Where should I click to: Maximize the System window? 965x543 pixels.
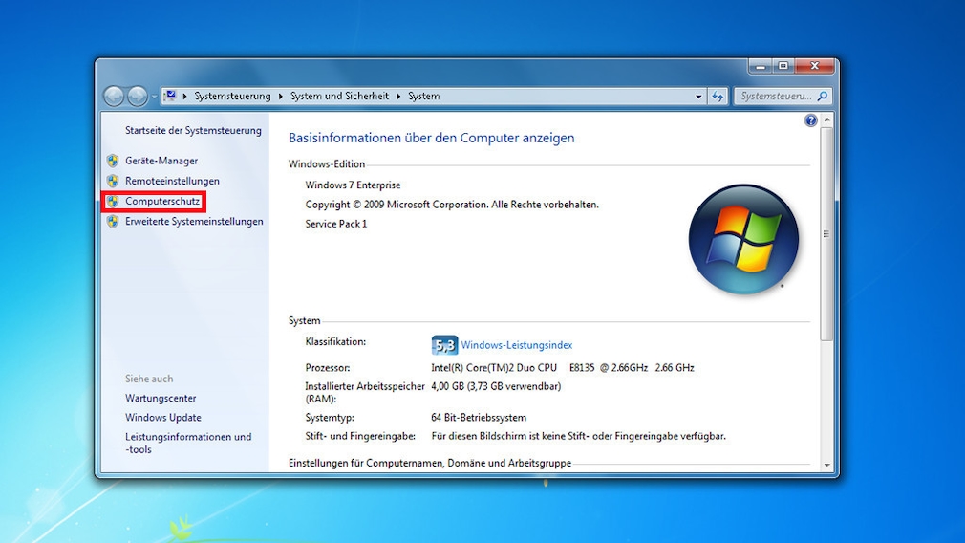(x=783, y=66)
